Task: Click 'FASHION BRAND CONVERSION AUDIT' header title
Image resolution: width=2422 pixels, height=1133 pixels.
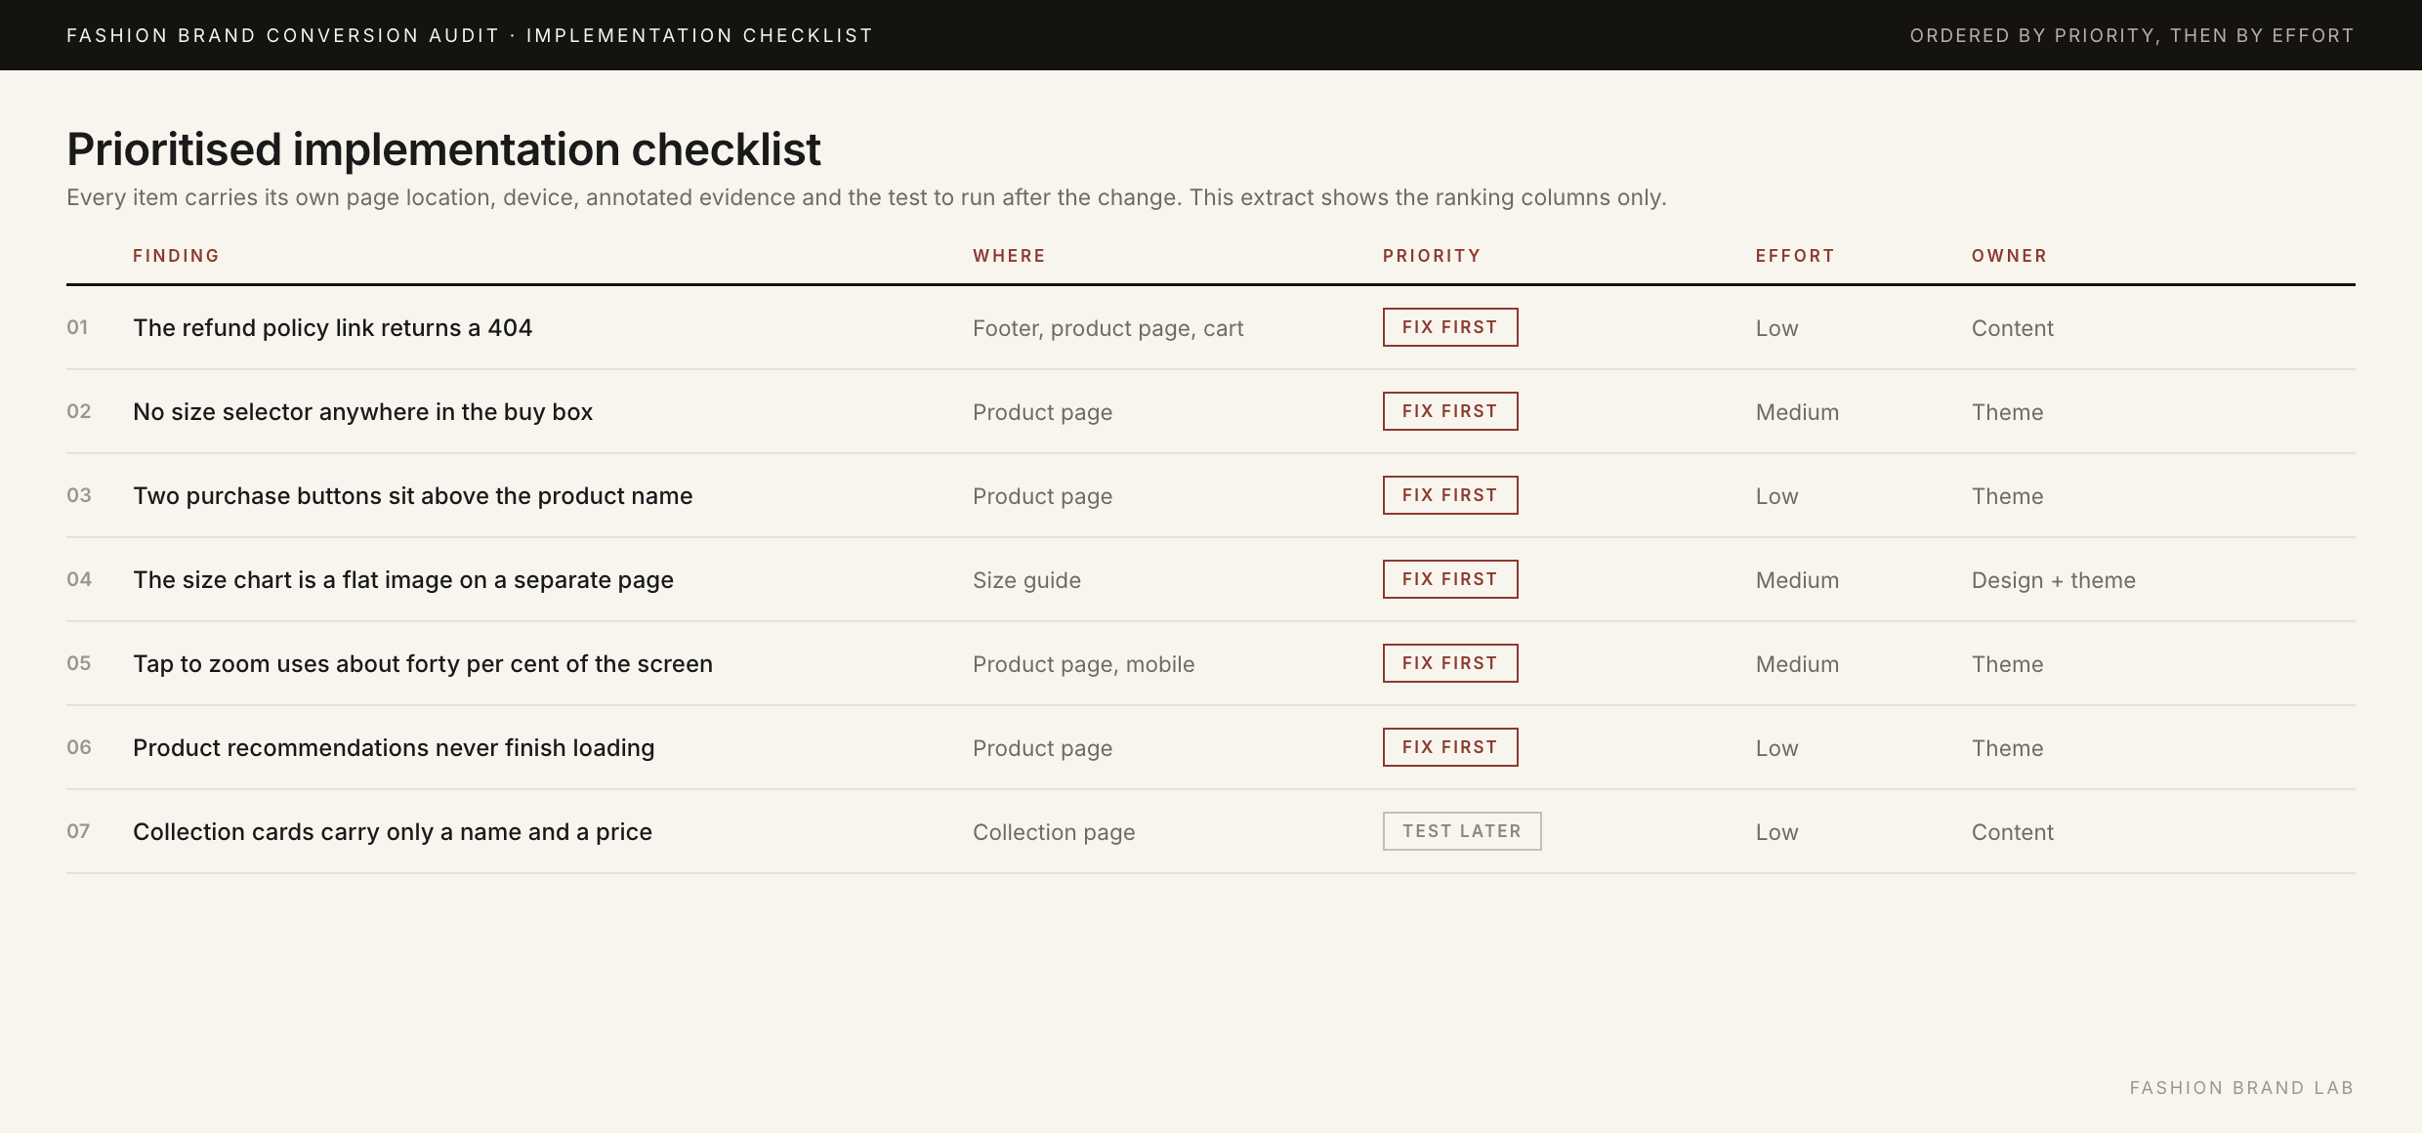Action: pyautogui.click(x=282, y=35)
